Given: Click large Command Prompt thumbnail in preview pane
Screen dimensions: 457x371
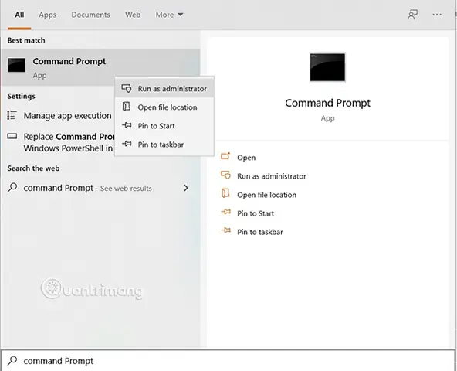Looking at the screenshot, I should click(x=327, y=67).
